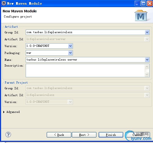
Task: Click the Back button
Action: pos(59,135)
